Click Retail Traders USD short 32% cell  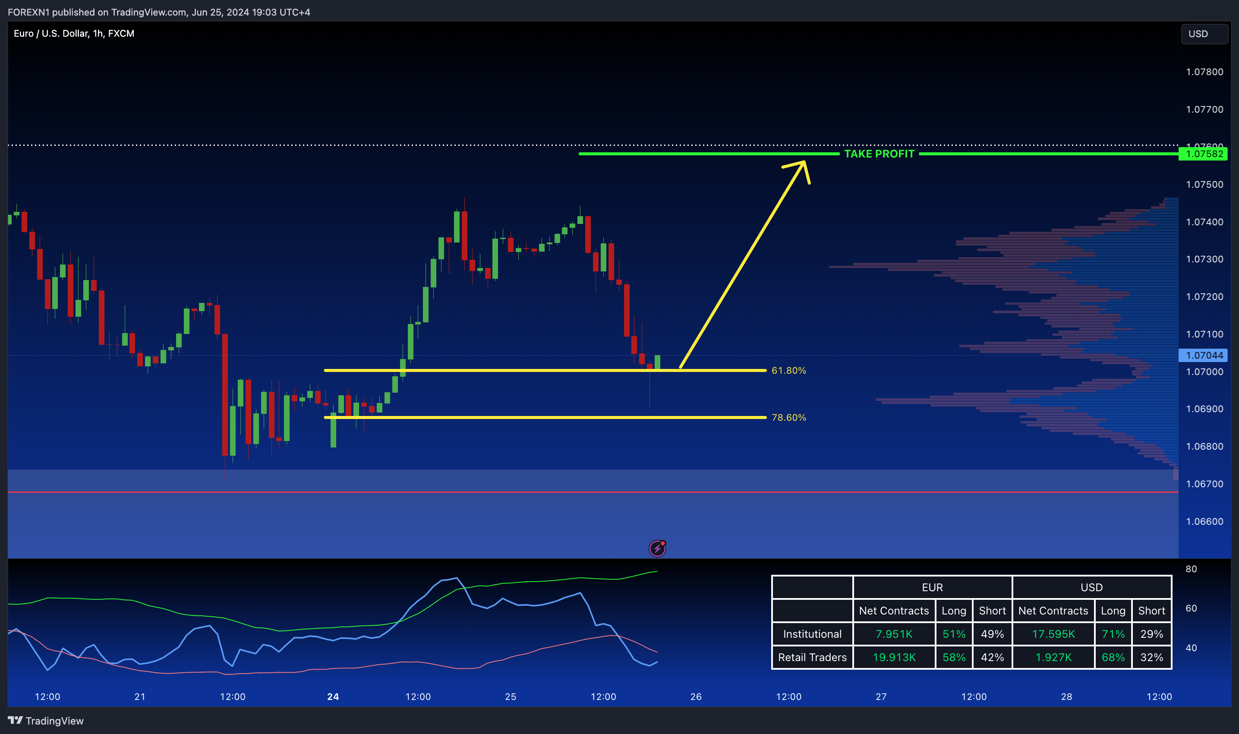coord(1151,657)
